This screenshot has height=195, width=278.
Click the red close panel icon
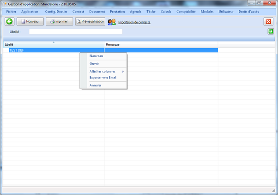tap(268, 22)
